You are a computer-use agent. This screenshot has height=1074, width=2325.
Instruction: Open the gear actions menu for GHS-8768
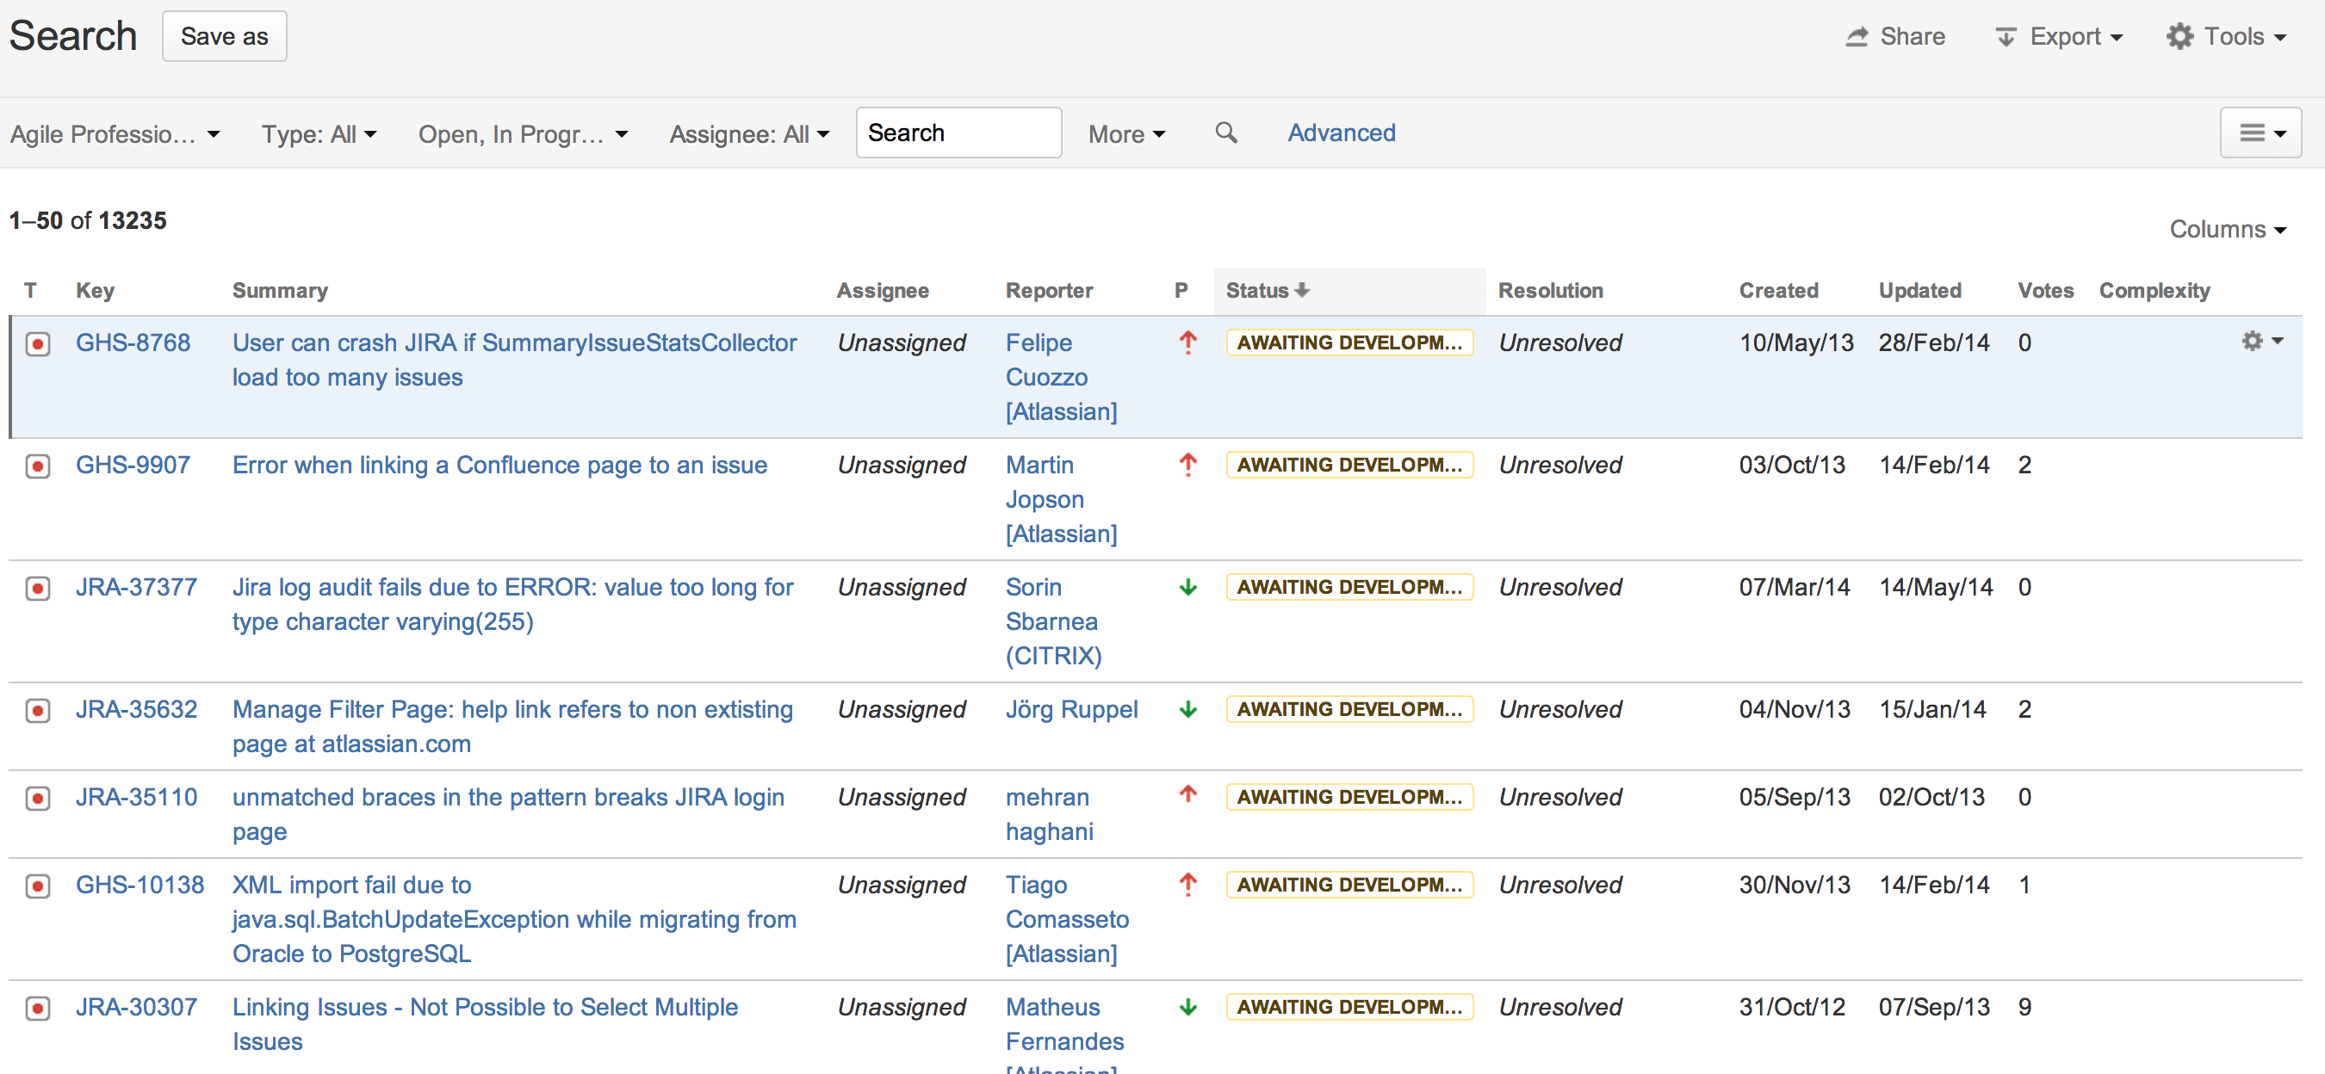pyautogui.click(x=2262, y=341)
